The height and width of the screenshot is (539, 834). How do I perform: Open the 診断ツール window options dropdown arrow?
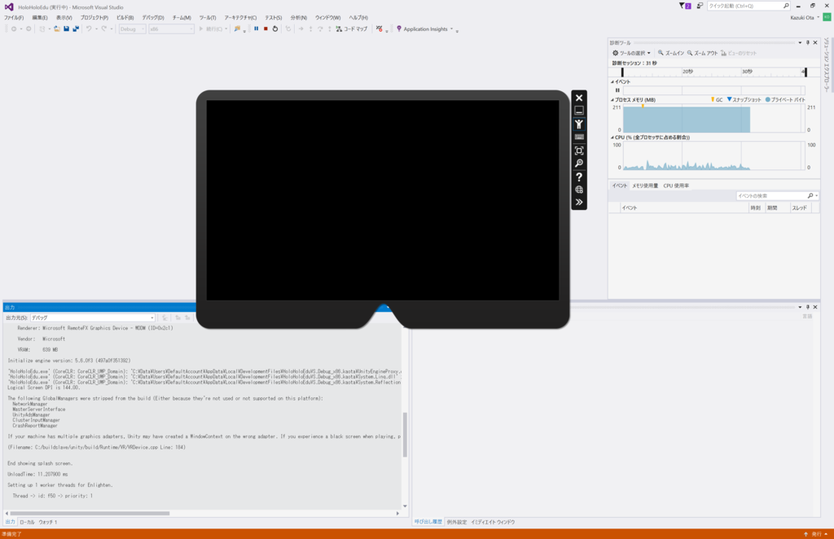[x=800, y=42]
